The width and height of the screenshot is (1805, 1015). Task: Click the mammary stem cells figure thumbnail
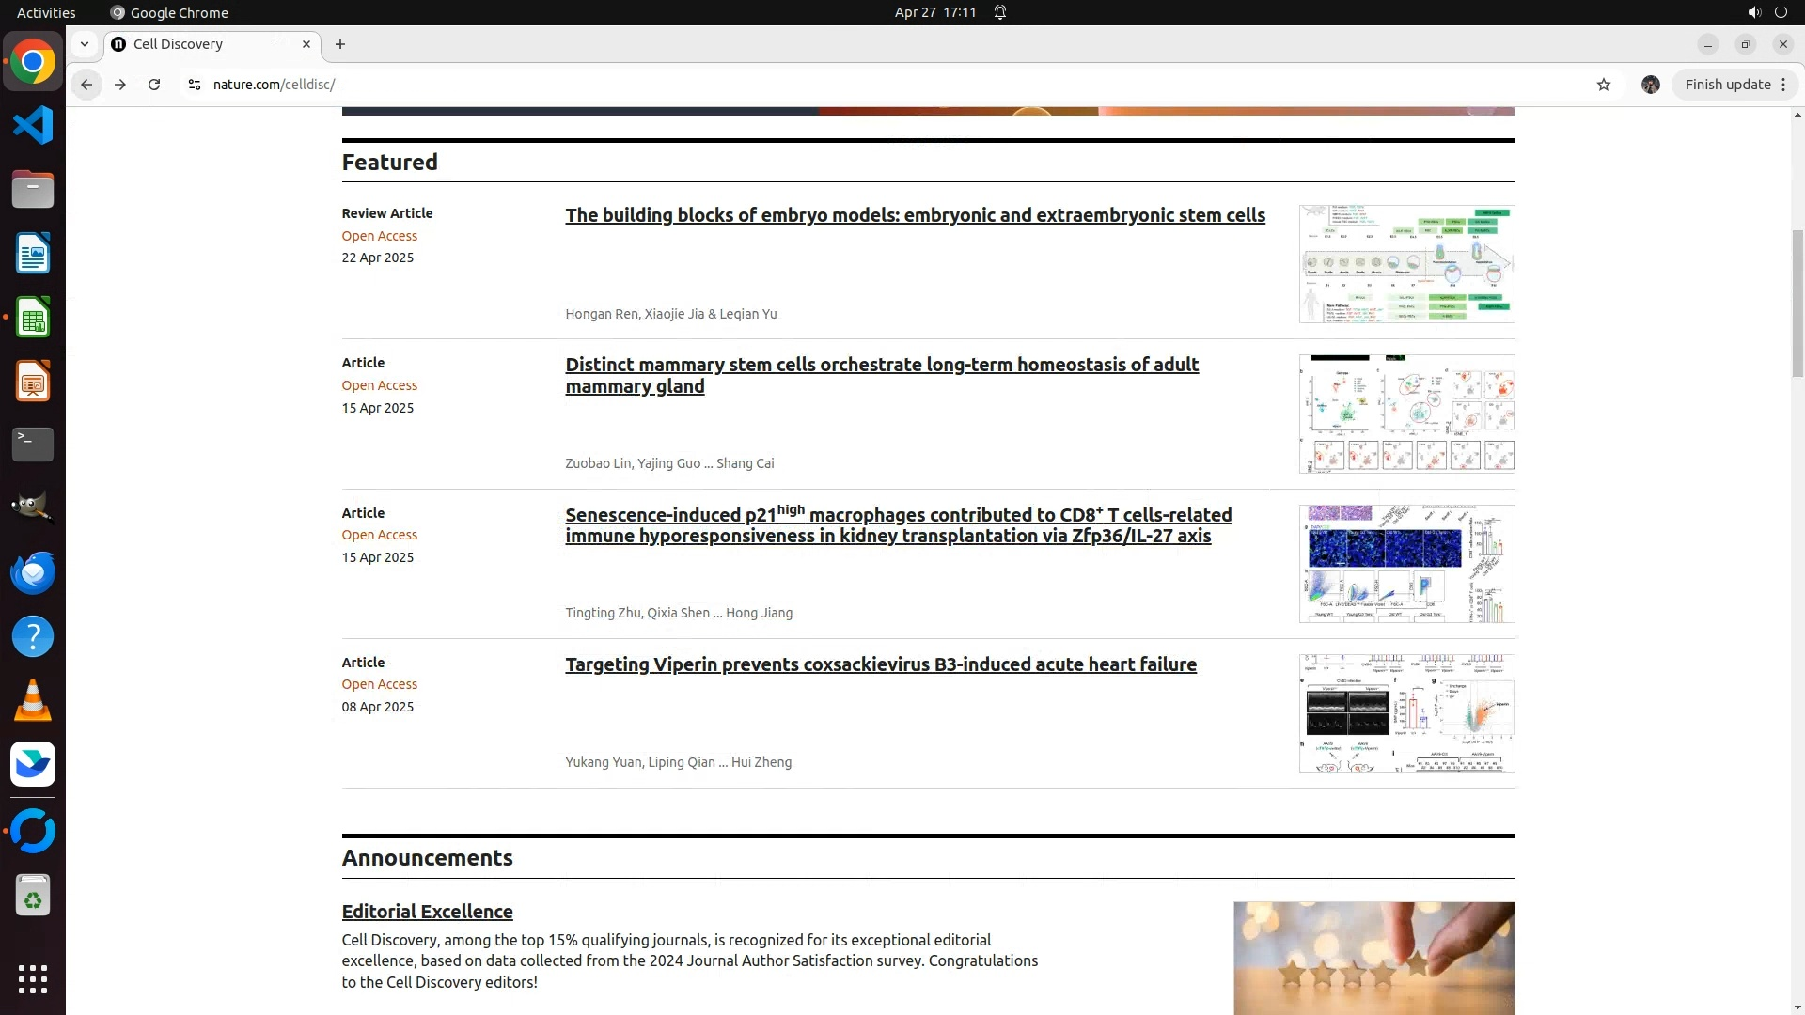click(1406, 414)
